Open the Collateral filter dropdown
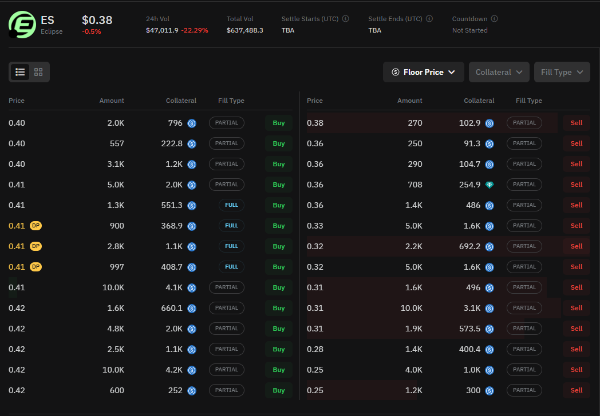Screen dimensions: 600x416 [x=499, y=72]
